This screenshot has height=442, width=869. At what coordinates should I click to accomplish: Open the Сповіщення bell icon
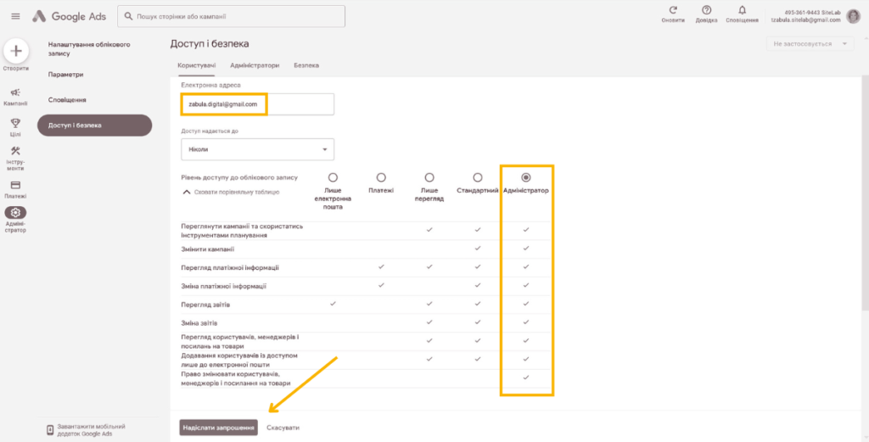pos(742,10)
